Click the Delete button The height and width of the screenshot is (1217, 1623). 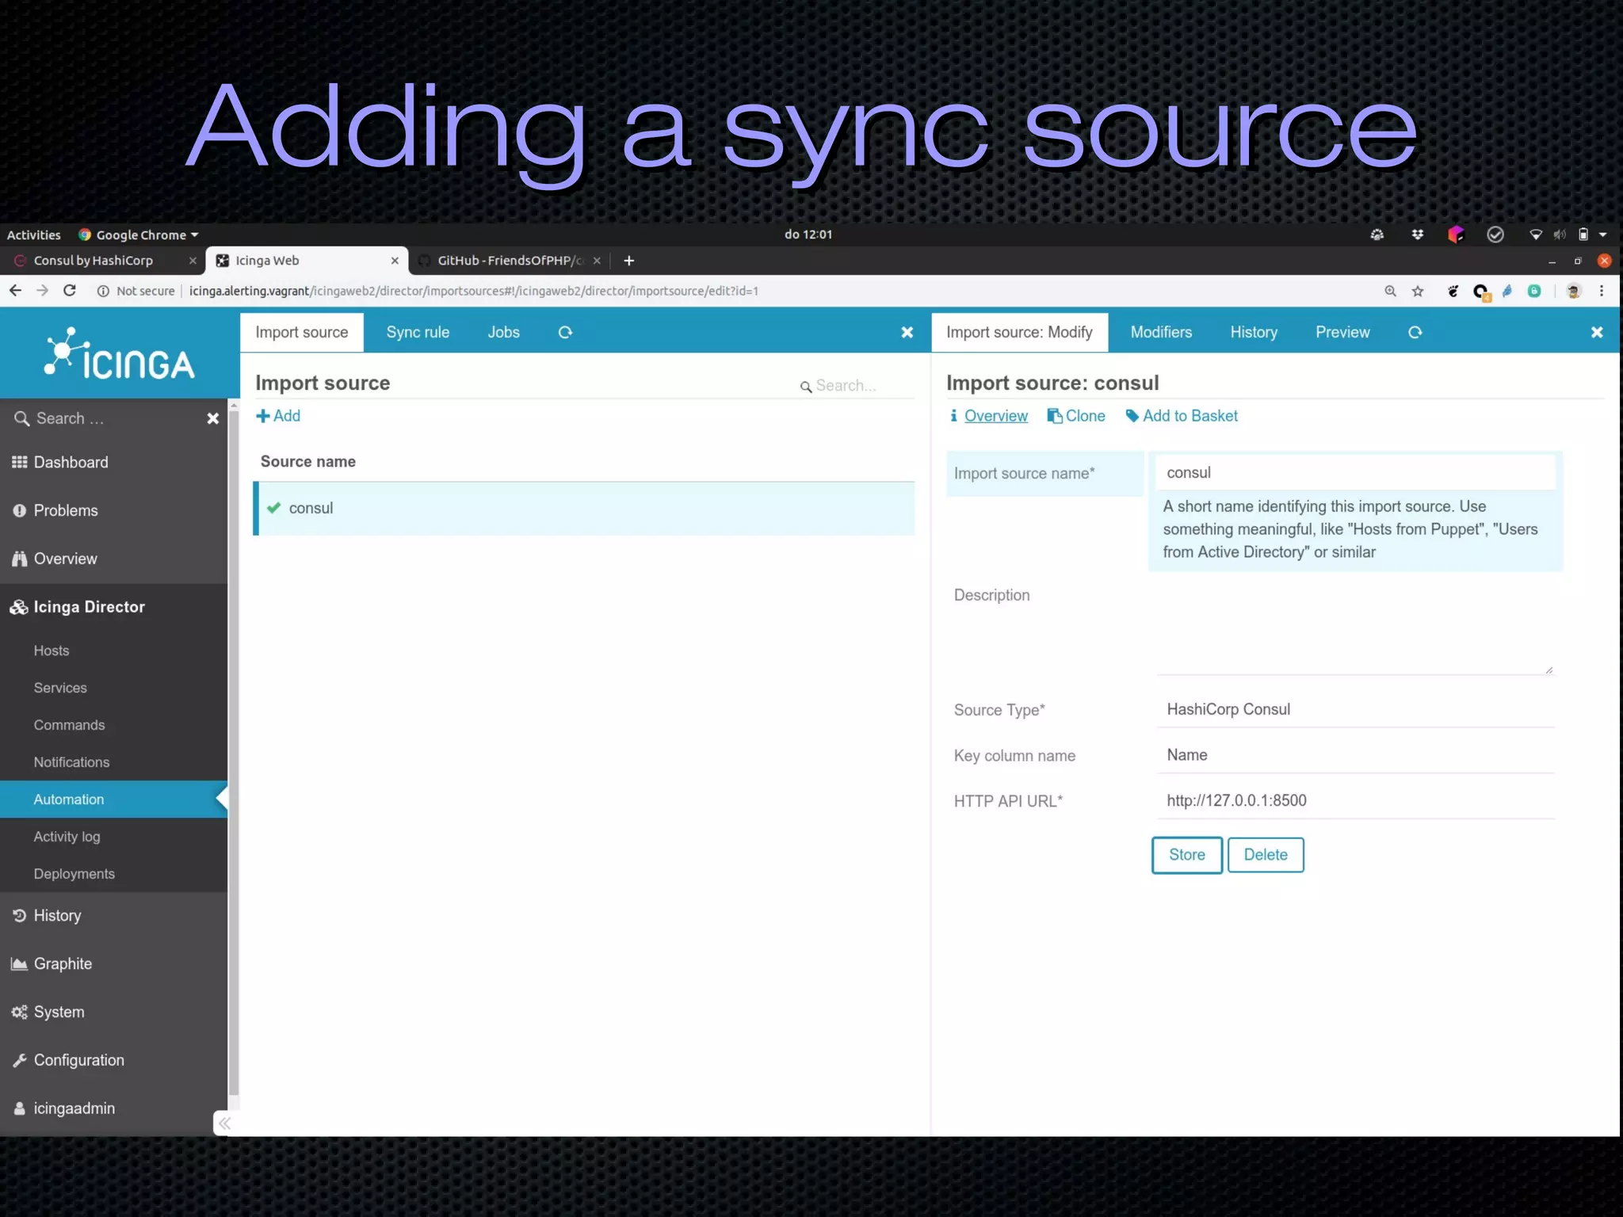click(x=1266, y=855)
